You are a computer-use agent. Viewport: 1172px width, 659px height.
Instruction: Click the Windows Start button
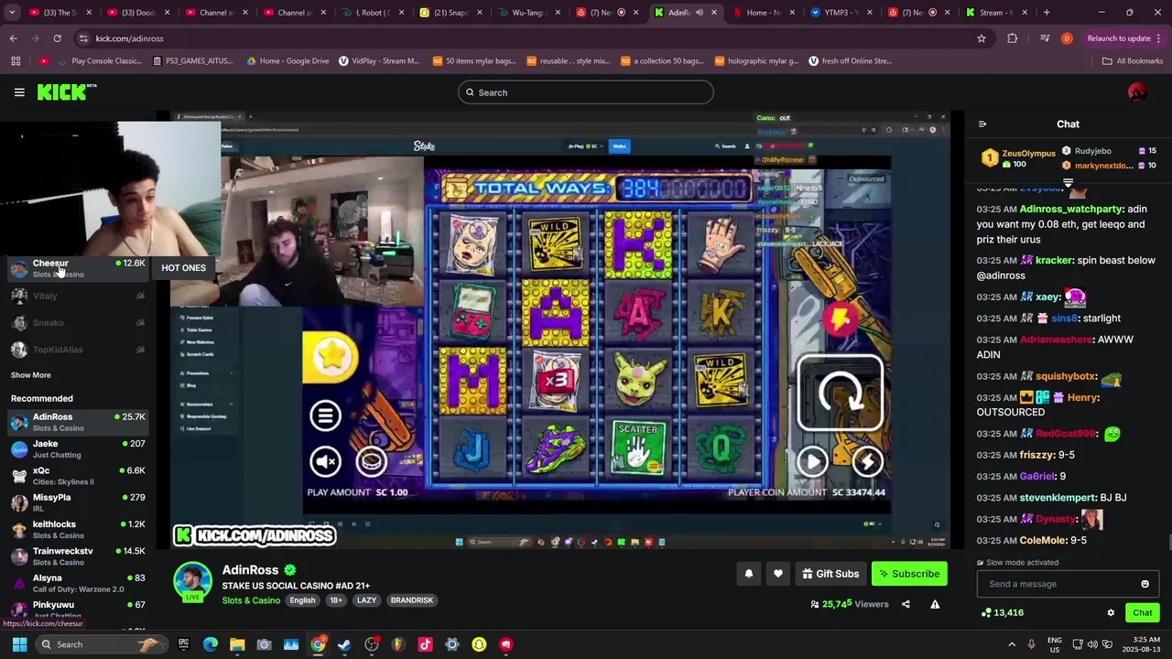pos(19,644)
